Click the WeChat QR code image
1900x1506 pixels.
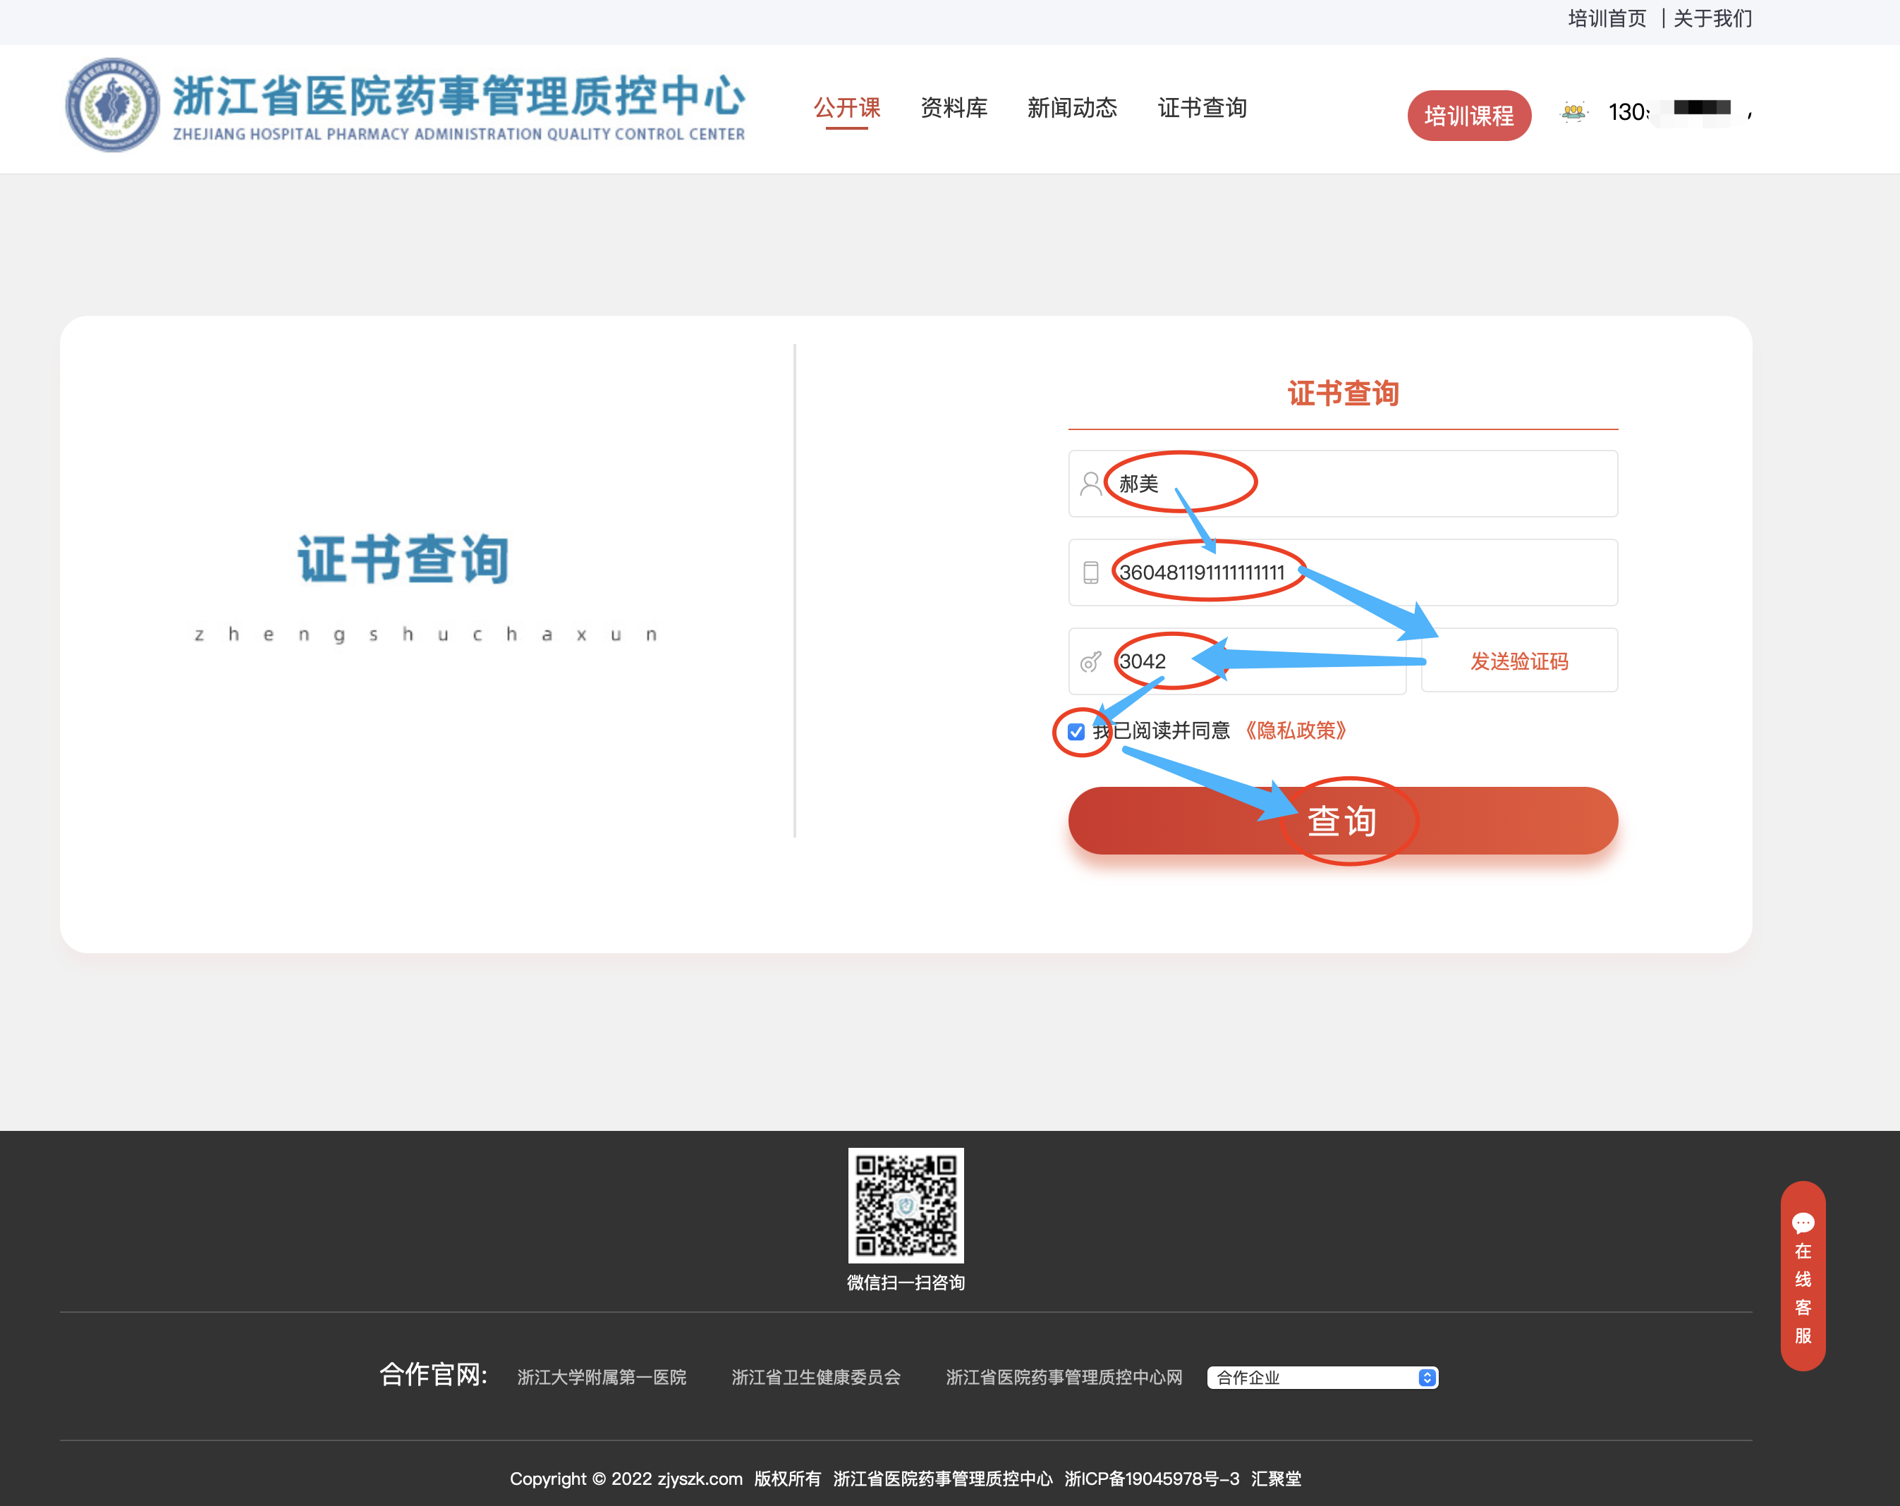click(x=906, y=1206)
